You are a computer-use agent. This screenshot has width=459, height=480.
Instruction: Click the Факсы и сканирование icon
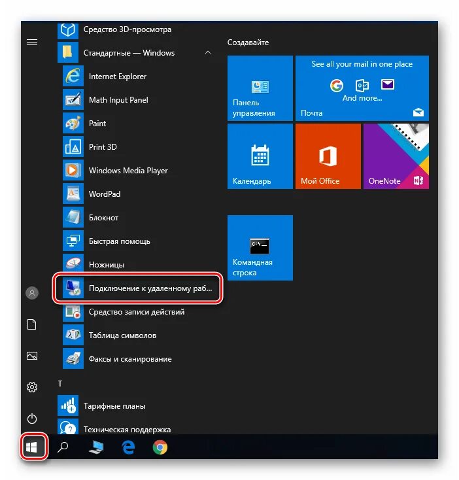point(73,359)
